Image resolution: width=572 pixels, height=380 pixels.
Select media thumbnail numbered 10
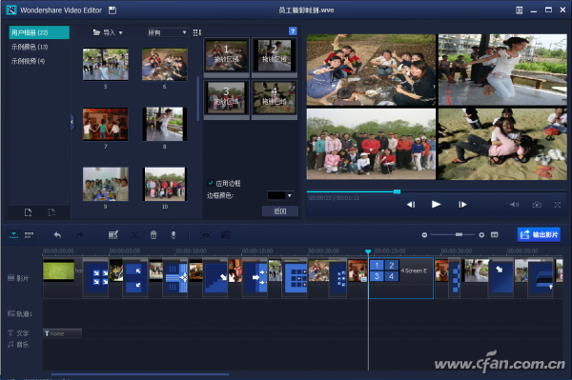coord(165,184)
